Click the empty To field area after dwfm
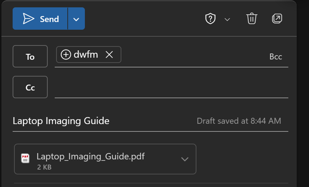The width and height of the screenshot is (309, 187). click(194, 57)
